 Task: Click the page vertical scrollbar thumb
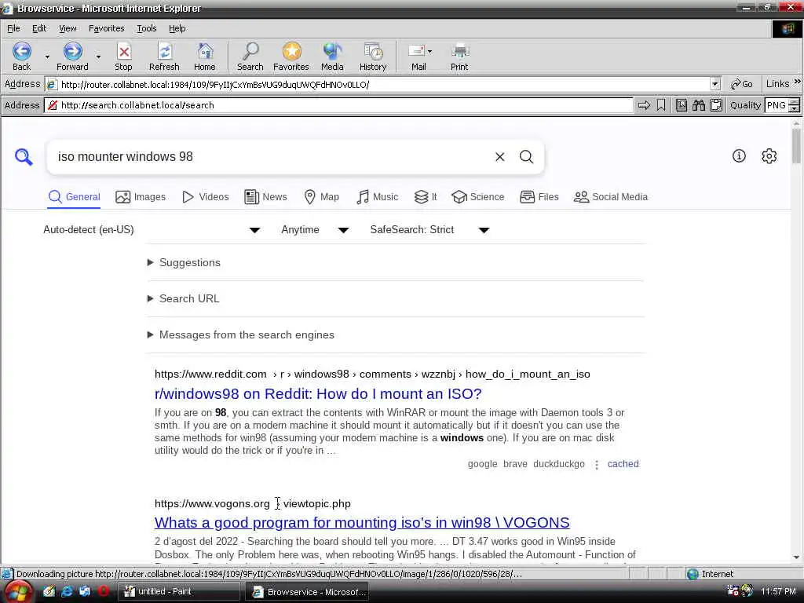[796, 146]
